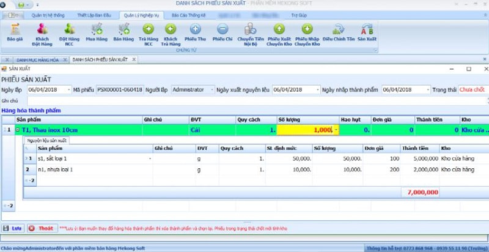Collapse the T1 Thau inox row
Image resolution: width=489 pixels, height=252 pixels.
[18, 130]
